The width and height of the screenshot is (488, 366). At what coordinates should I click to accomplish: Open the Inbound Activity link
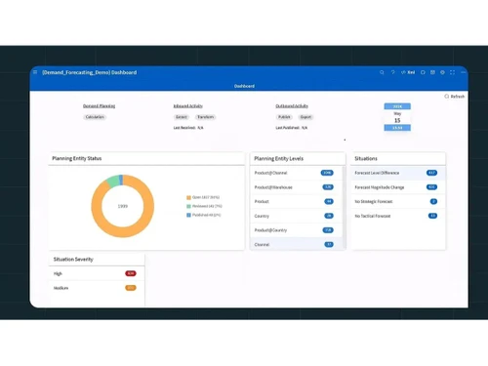(x=187, y=106)
